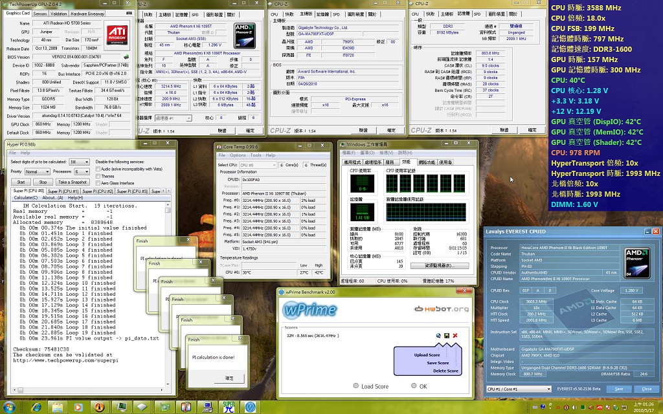Viewport: 663px width, 414px height.
Task: Click Close button in EVEREST CPUID
Action: pos(647,389)
